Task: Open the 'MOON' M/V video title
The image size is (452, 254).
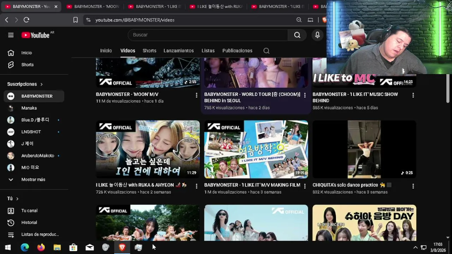Action: click(x=127, y=95)
